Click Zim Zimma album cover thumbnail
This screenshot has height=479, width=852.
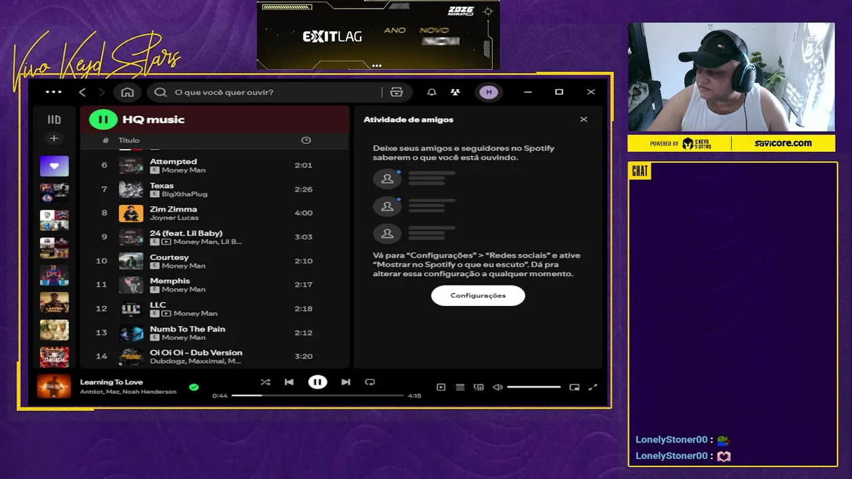coord(131,213)
